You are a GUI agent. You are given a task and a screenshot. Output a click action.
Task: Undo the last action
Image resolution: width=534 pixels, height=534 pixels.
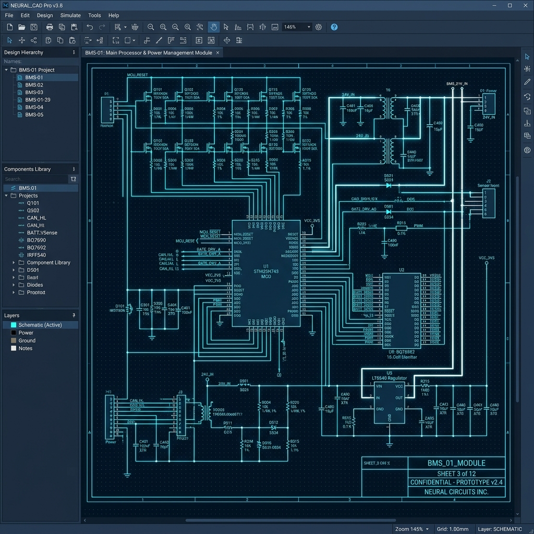click(90, 27)
